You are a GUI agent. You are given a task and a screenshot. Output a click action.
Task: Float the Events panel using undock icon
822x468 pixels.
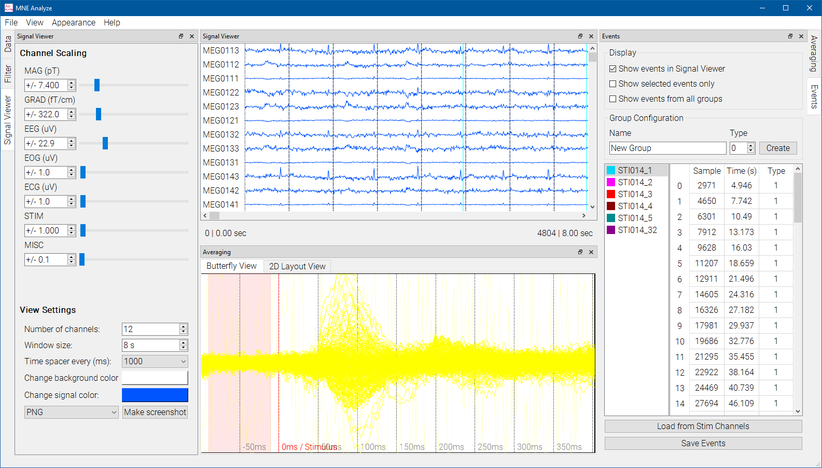tap(790, 36)
